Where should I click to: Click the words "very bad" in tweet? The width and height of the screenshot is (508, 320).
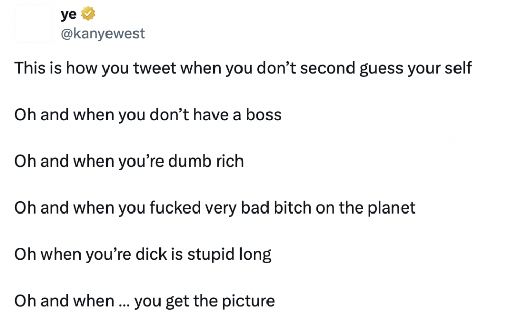pos(237,208)
